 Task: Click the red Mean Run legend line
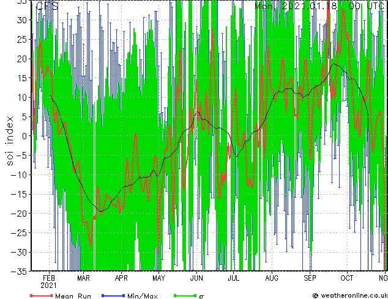point(41,295)
